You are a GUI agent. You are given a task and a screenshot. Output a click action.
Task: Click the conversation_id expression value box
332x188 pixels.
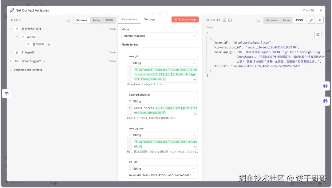[165, 110]
